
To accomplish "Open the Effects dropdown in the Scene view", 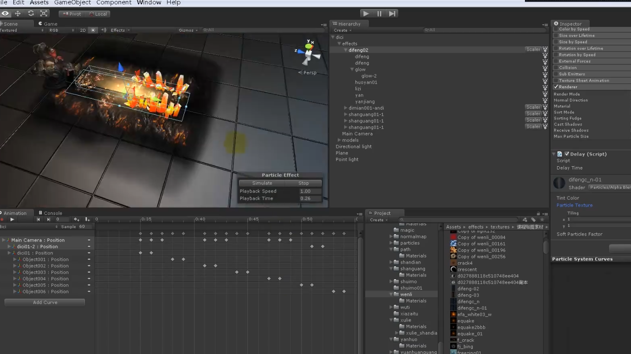I will pos(120,30).
